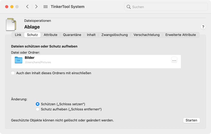Viewport: 211px width, 134px height.
Task: Minimize the window with yellow button
Action: tap(12, 7)
